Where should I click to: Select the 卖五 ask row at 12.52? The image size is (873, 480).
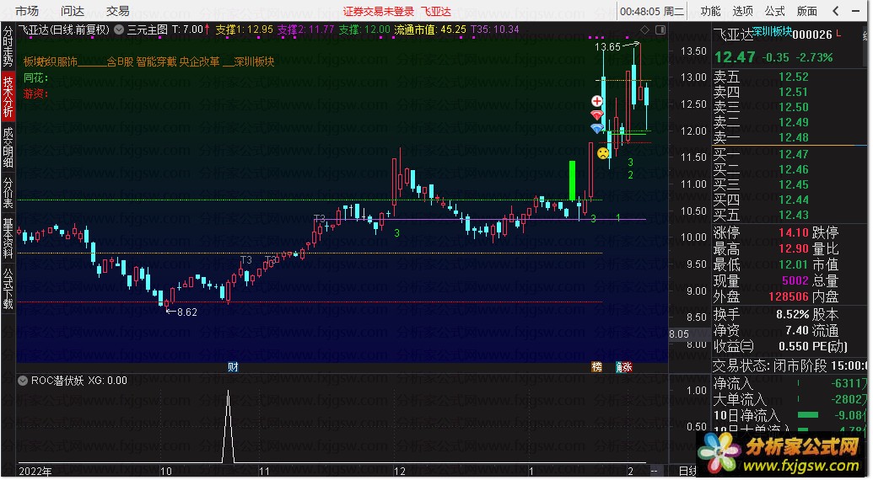pos(789,77)
